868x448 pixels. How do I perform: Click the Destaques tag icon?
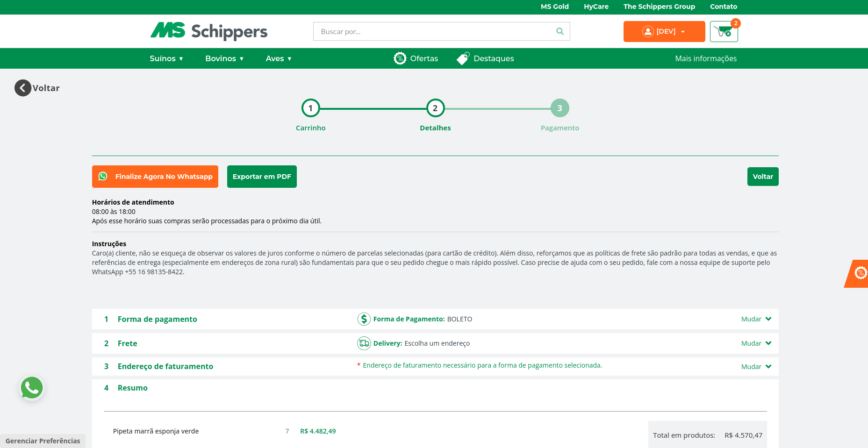[463, 58]
